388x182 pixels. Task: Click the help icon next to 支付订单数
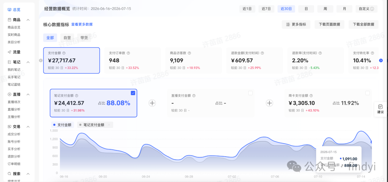tap(128, 53)
